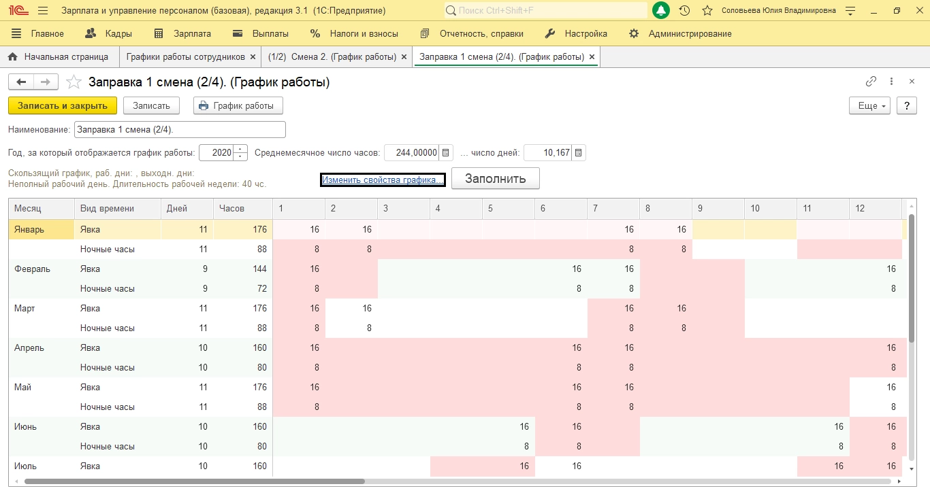Viewport: 930px width, 495px height.
Task: Go forward with right arrow button
Action: tap(45, 82)
